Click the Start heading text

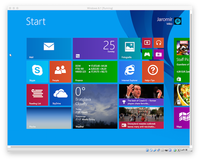36,22
